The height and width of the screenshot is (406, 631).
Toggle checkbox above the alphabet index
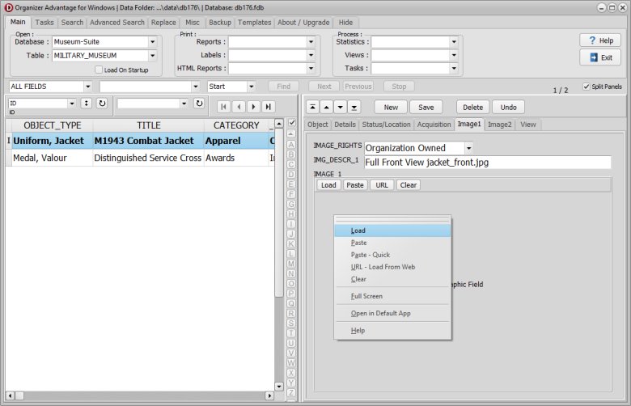(291, 123)
